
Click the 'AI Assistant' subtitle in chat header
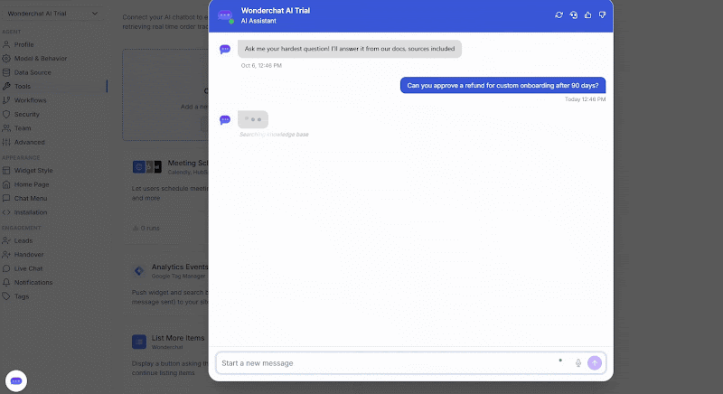258,21
